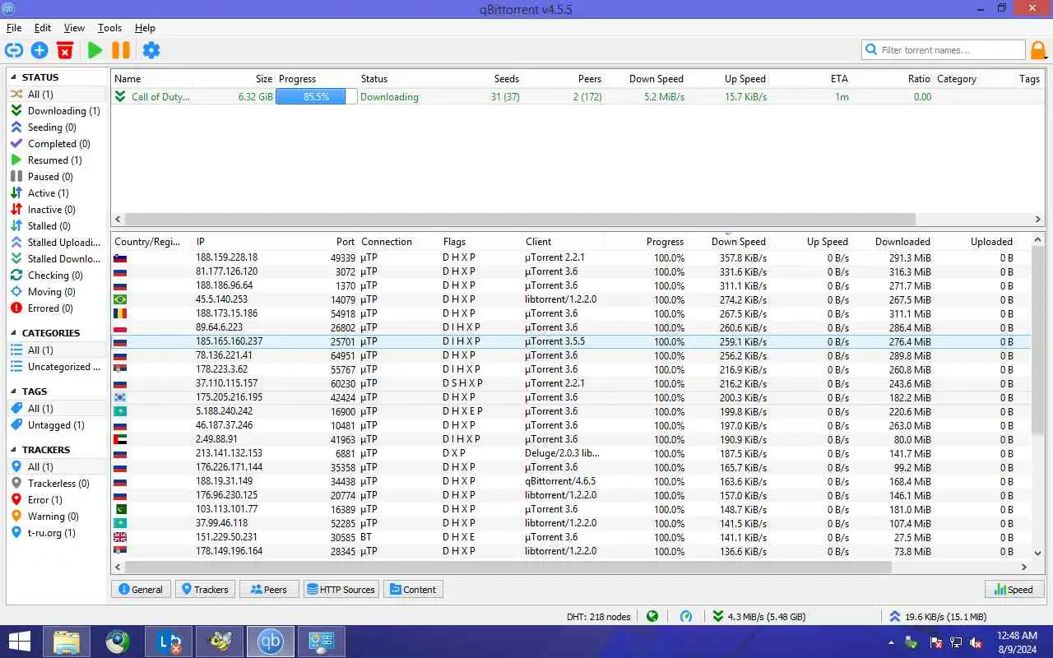Collapse the TRACKERS section checkbox
Screen dimensions: 1053x658
point(14,450)
